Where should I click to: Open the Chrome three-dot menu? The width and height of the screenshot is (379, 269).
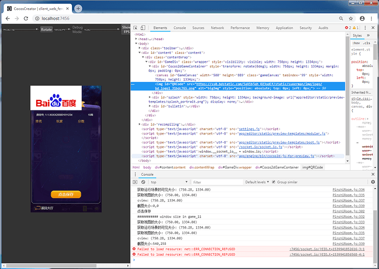pyautogui.click(x=371, y=18)
